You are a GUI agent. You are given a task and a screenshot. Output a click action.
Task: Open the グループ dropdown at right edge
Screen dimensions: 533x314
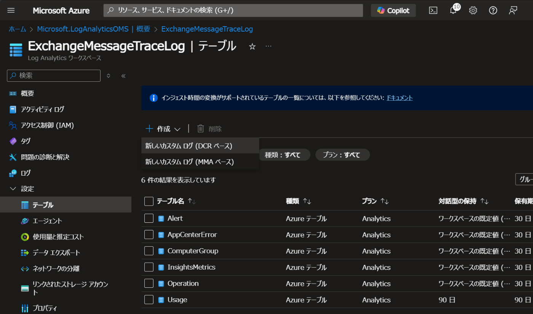[525, 179]
